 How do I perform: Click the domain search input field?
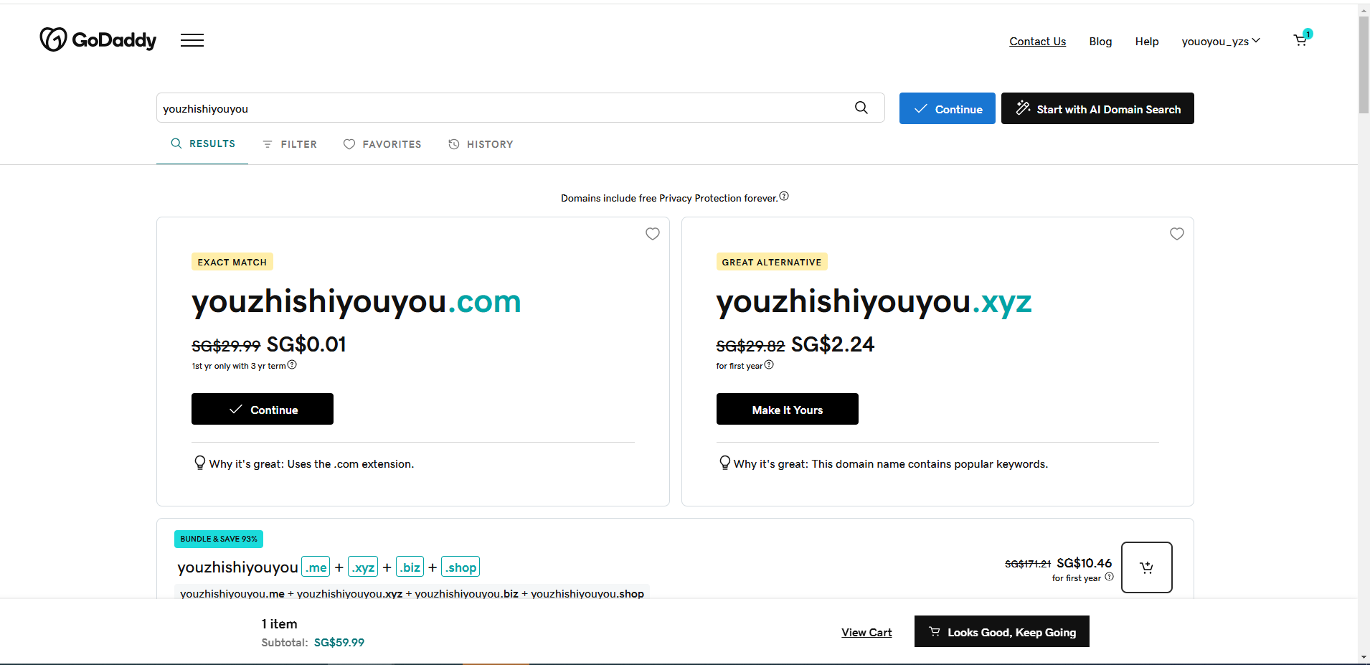pyautogui.click(x=502, y=108)
